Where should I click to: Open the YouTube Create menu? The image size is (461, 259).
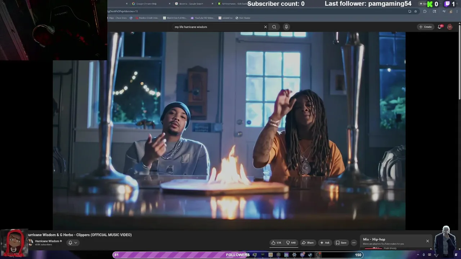(x=425, y=27)
